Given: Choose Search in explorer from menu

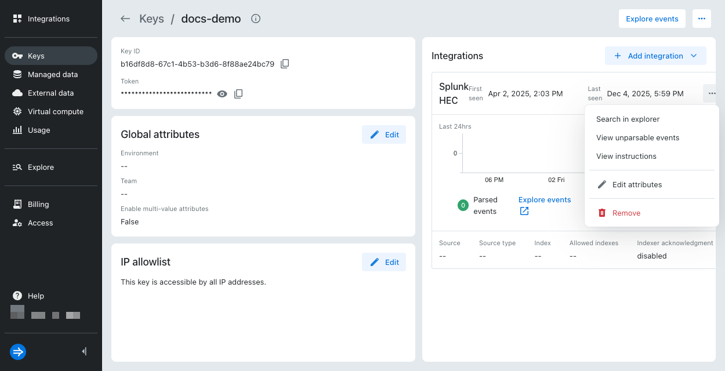Looking at the screenshot, I should 652,119.
